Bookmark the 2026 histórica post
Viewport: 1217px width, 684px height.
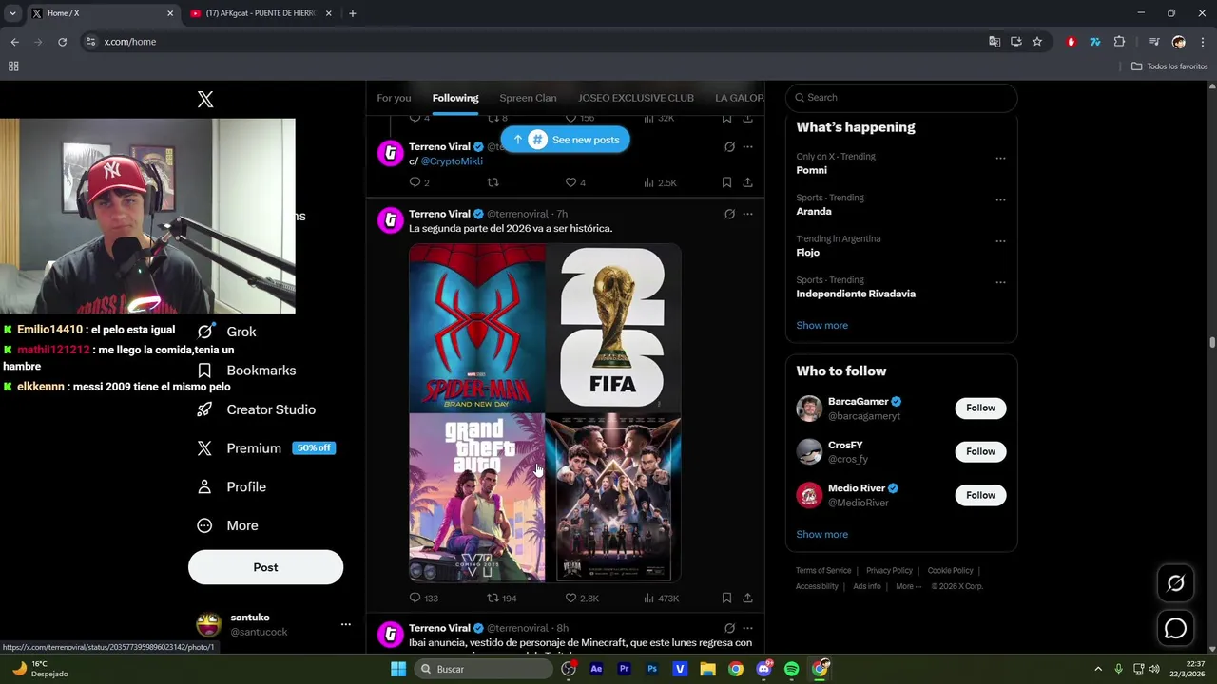pyautogui.click(x=726, y=598)
